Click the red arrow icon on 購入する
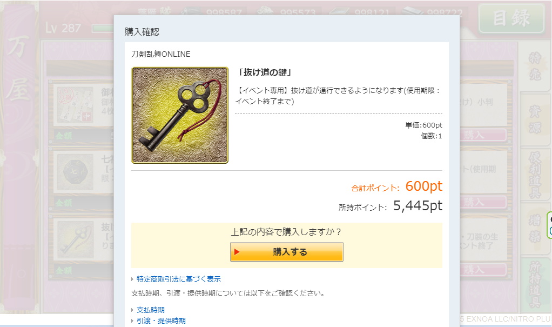This screenshot has height=327, width=552. (x=237, y=252)
